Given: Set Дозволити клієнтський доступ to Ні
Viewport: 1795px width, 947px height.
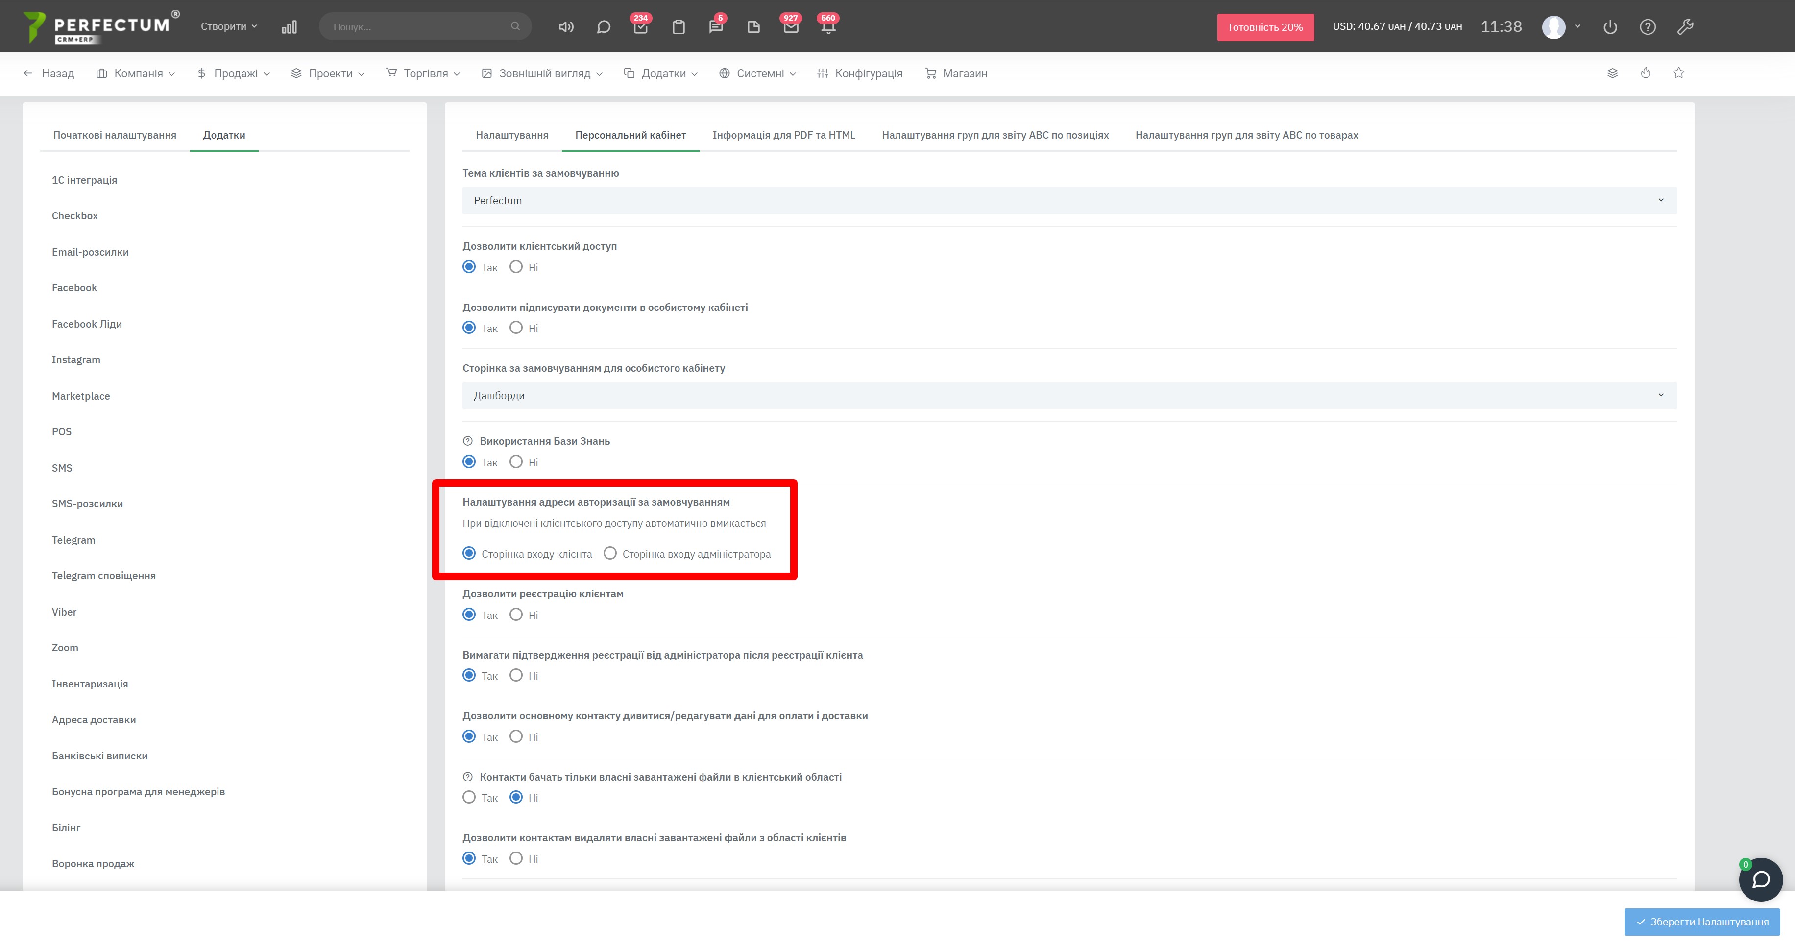Looking at the screenshot, I should [x=516, y=267].
